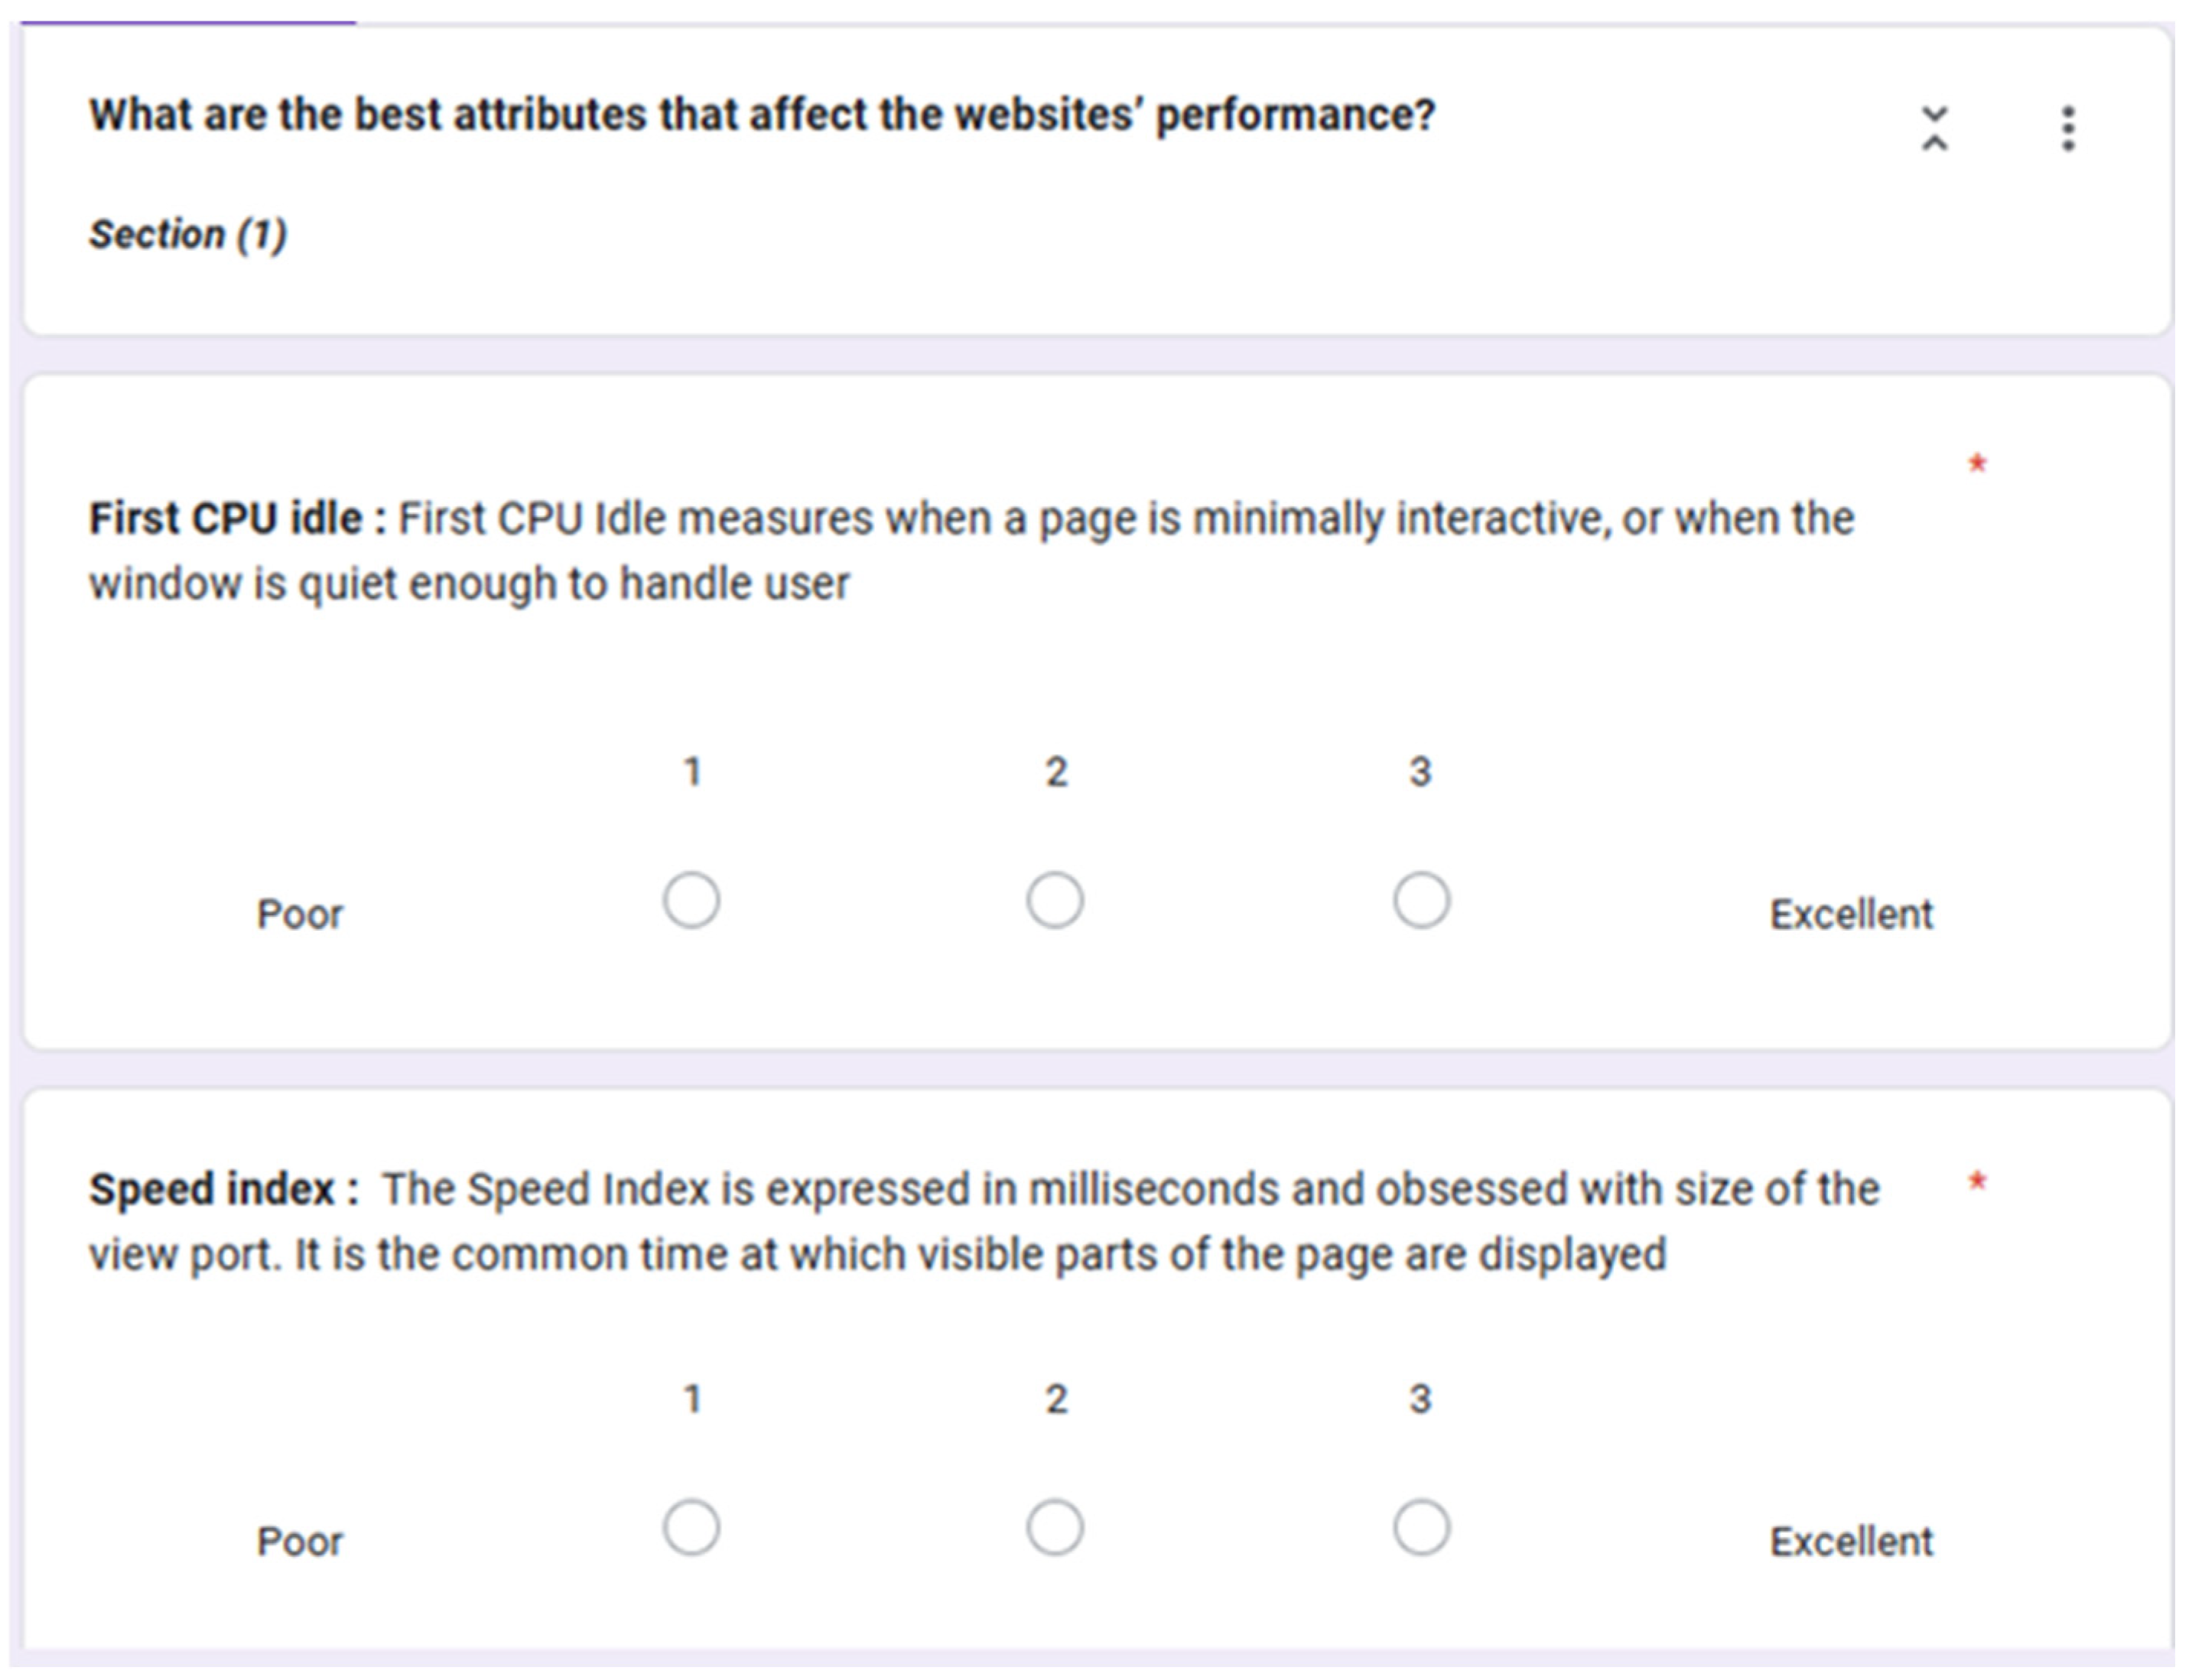This screenshot has width=2189, height=1680.
Task: Click the Poor label for Speed index
Action: point(299,1541)
